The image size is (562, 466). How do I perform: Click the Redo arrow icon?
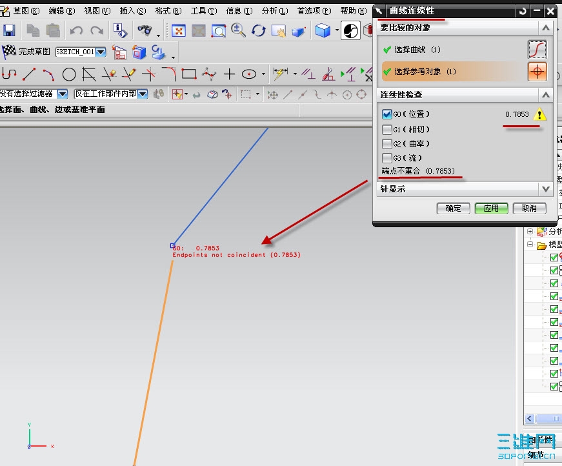(97, 31)
